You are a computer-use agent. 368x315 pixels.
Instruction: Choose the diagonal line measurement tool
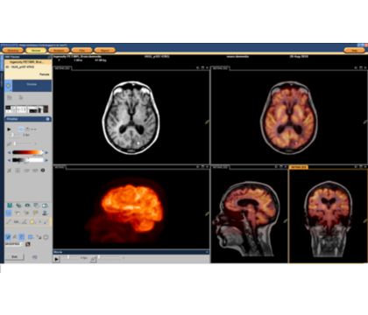[x=9, y=222]
